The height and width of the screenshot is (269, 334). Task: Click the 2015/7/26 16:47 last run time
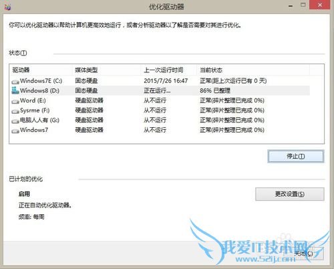tap(166, 81)
